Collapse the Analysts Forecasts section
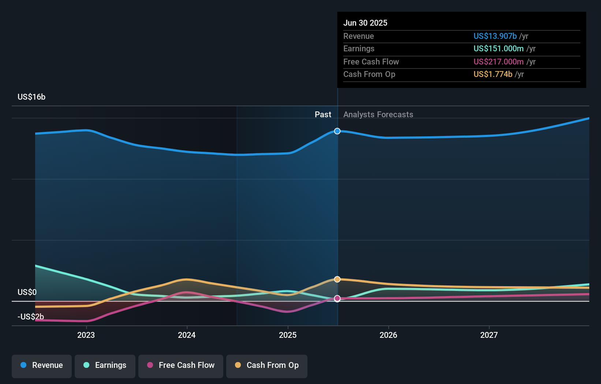Image resolution: width=601 pixels, height=384 pixels. click(x=378, y=114)
